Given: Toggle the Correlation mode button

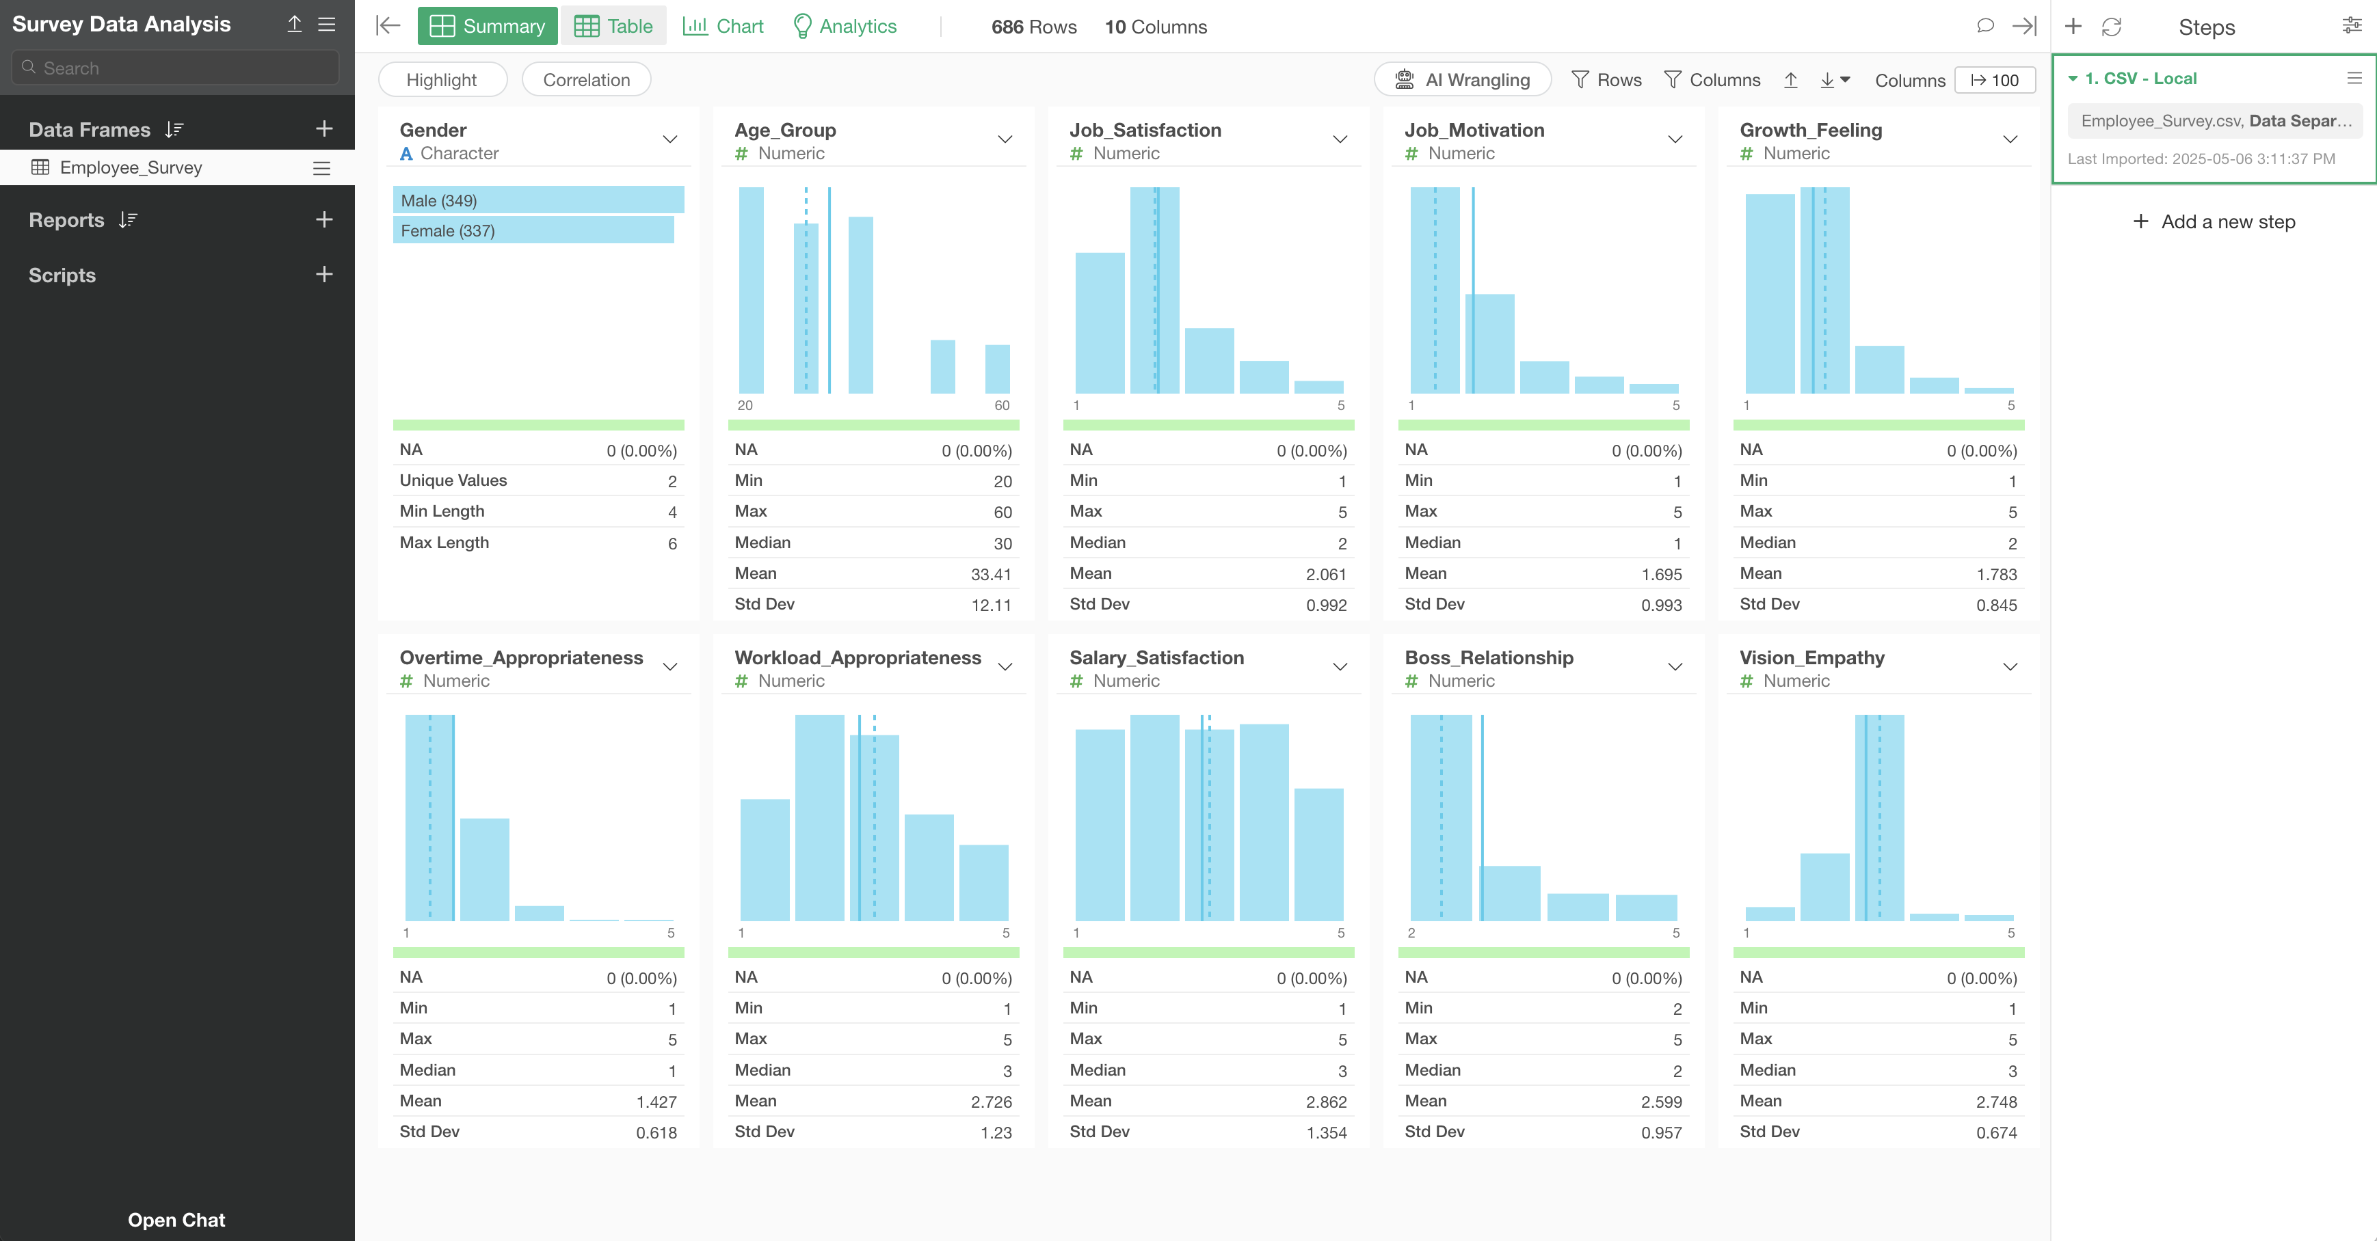Looking at the screenshot, I should 586,80.
